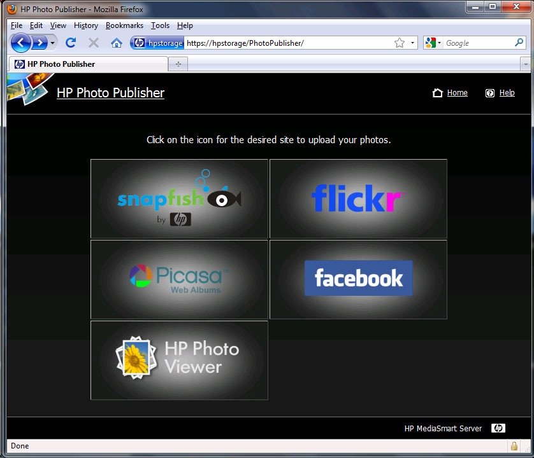Click the Help text link in header
534x458 pixels.
point(507,93)
